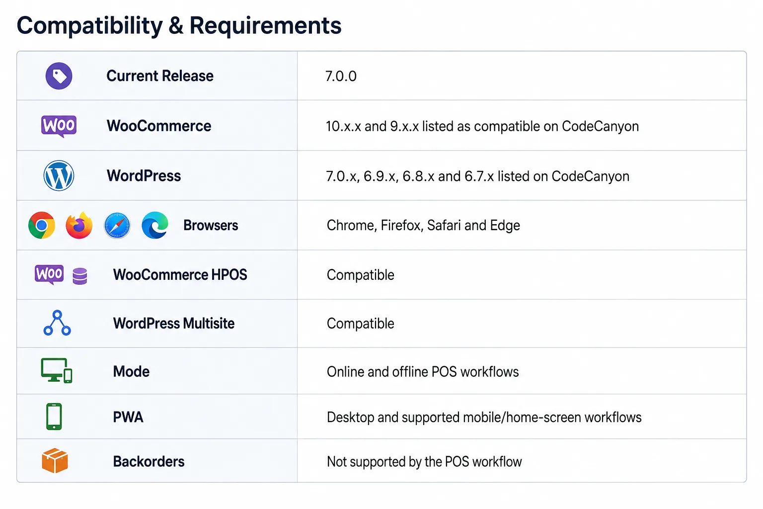
Task: Select the PWA label
Action: pos(128,417)
